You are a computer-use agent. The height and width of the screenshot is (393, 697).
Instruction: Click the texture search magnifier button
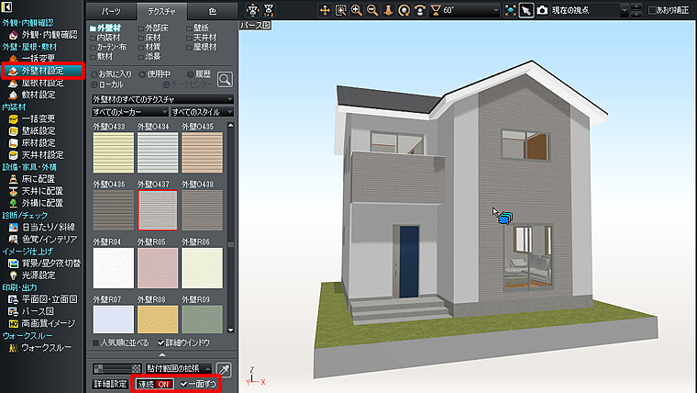click(224, 80)
